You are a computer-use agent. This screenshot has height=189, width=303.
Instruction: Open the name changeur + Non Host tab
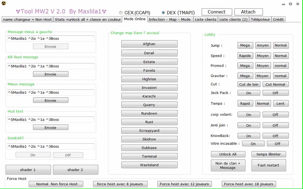(x=27, y=20)
